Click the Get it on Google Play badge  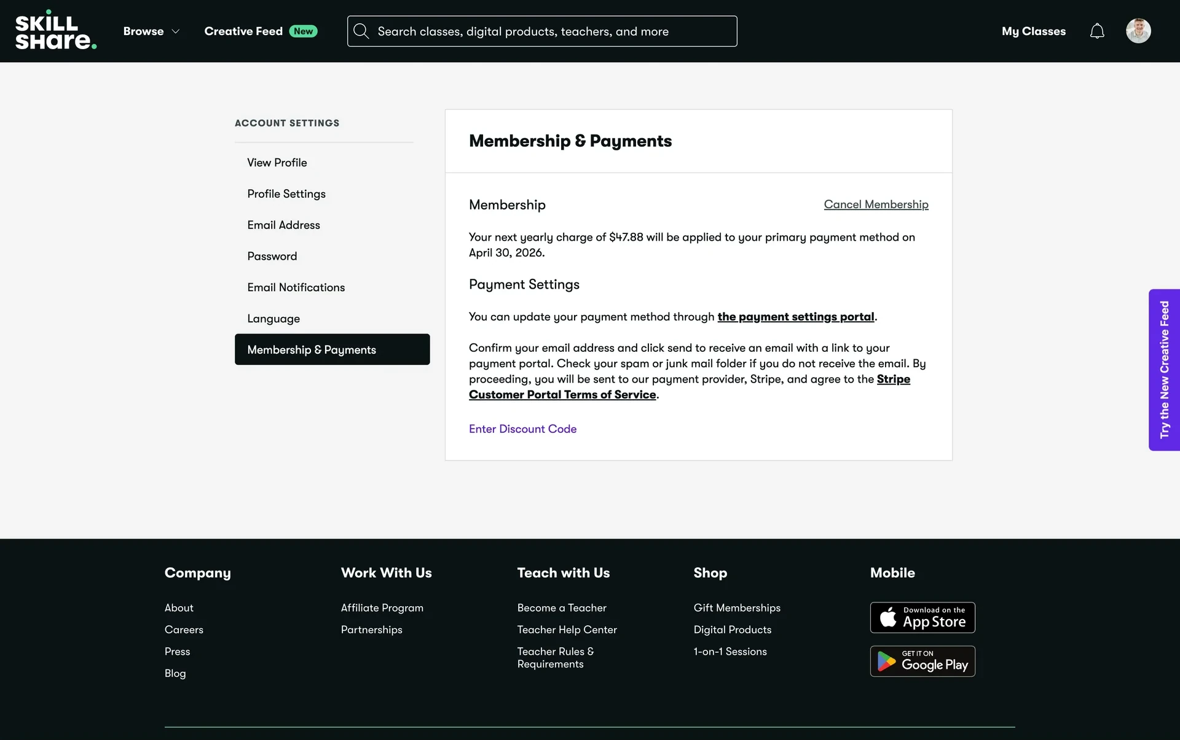click(x=922, y=661)
